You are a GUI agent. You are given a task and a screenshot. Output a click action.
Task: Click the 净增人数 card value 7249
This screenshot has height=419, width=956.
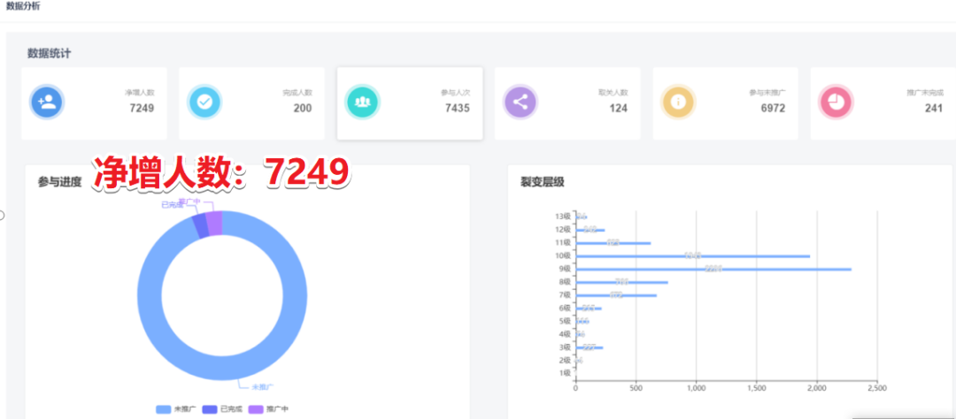coord(142,109)
